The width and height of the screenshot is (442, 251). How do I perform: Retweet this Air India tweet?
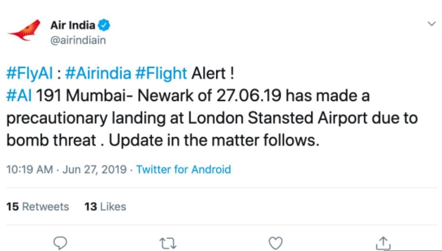(168, 243)
